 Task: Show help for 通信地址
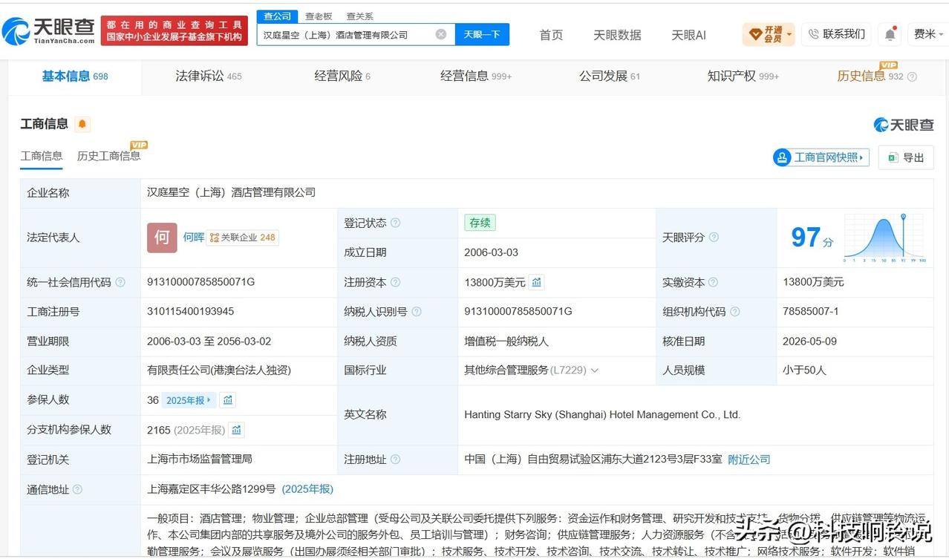[x=77, y=489]
